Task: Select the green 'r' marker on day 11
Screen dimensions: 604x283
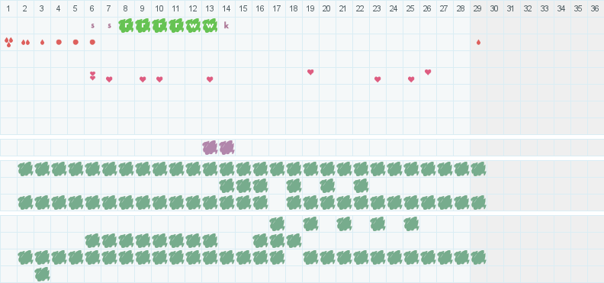Action: point(176,26)
